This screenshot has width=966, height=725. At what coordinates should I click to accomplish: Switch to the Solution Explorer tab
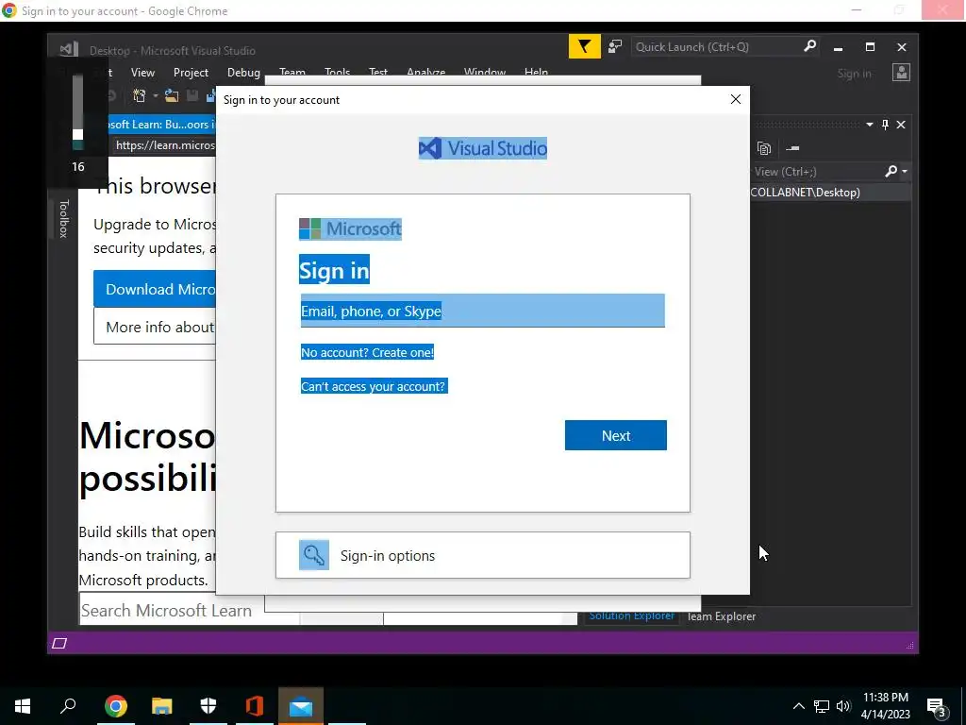631,615
